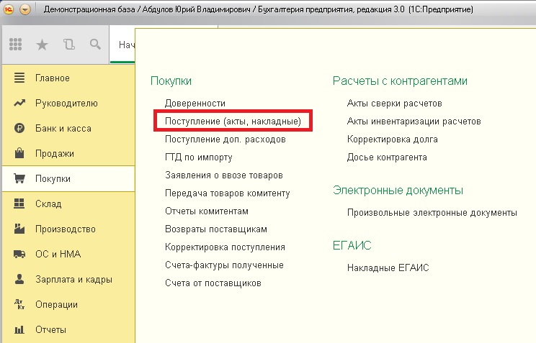Click the Покупки cart icon

19,178
